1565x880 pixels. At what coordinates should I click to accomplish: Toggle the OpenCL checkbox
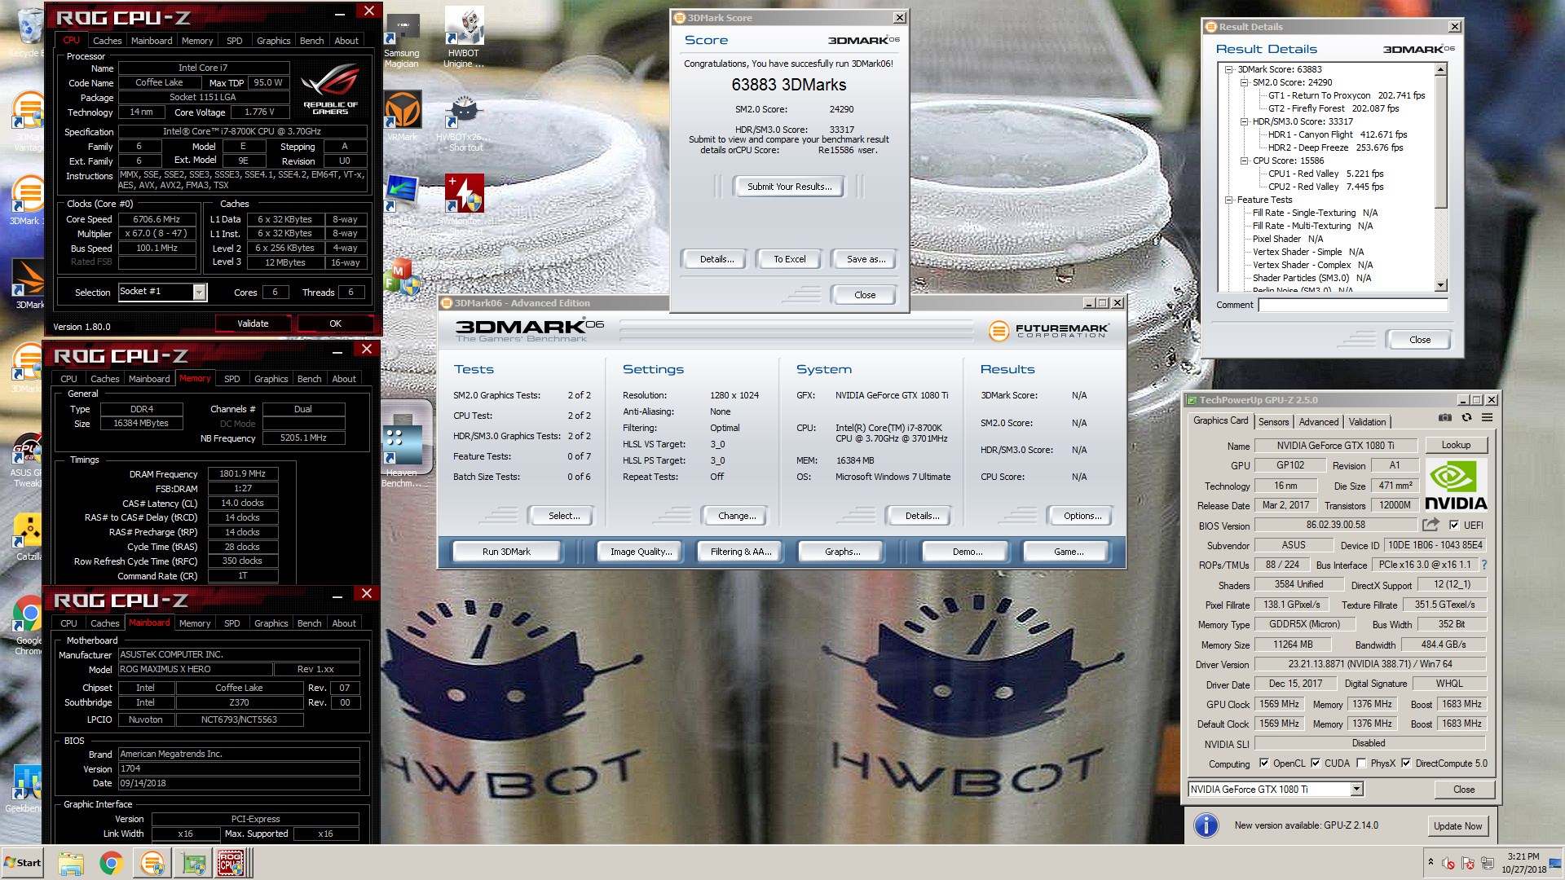coord(1264,763)
